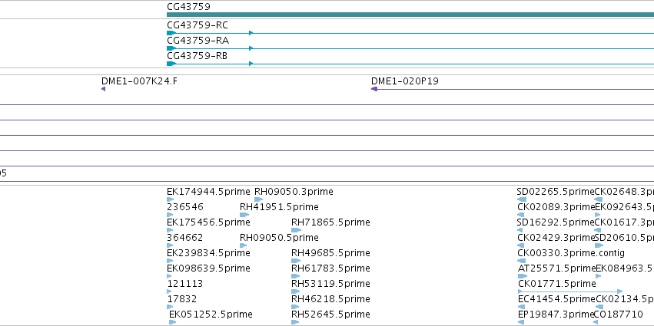This screenshot has height=326, width=654.
Task: Select the RH46218.5prime arrow glyph
Action: pos(296,307)
